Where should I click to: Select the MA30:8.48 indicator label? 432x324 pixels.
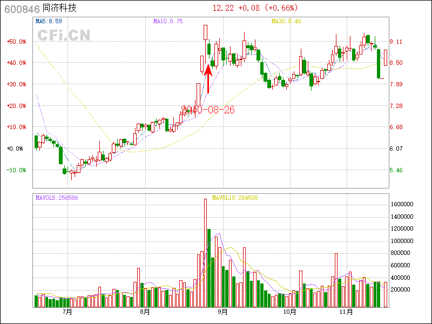pos(286,21)
